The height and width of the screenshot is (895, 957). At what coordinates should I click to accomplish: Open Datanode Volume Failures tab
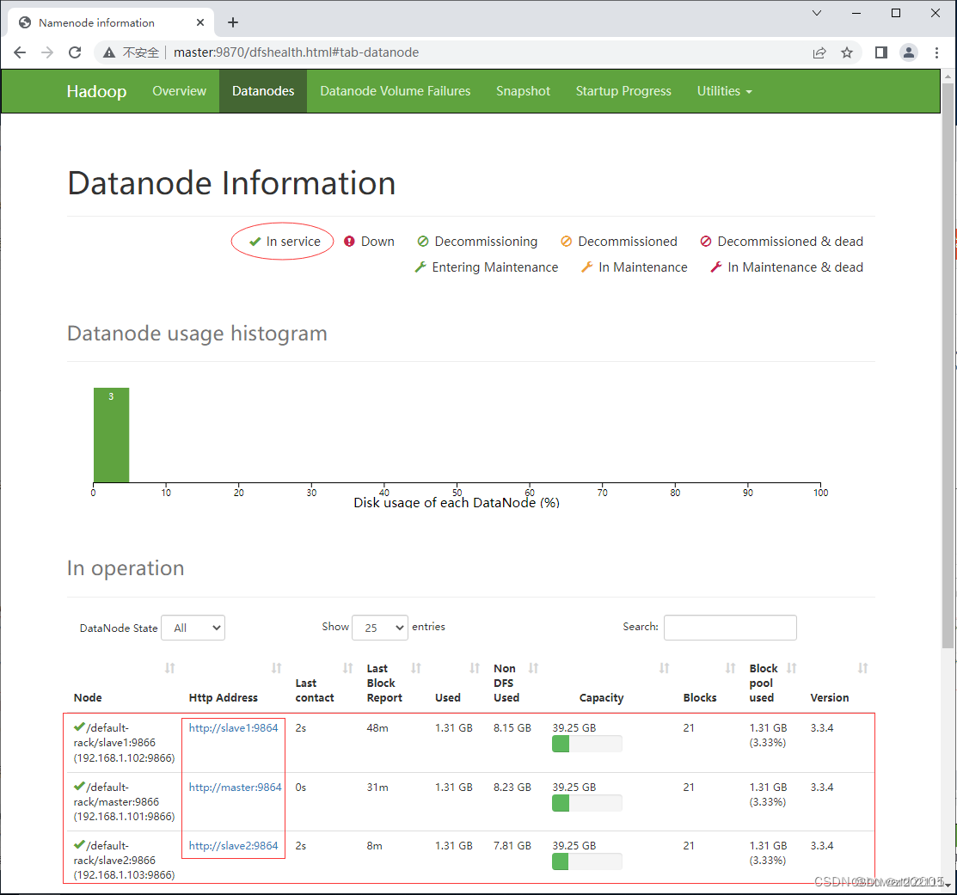395,91
